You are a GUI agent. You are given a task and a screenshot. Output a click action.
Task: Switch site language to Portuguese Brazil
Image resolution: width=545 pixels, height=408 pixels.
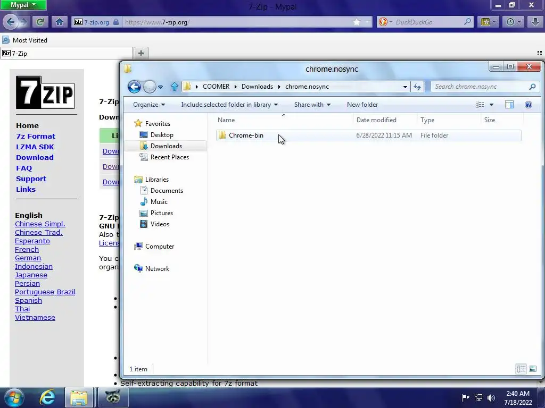(x=45, y=292)
